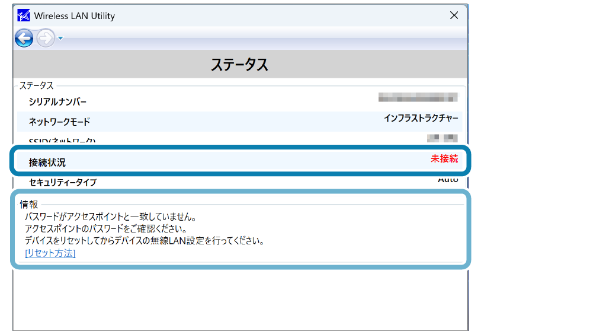593x331 pixels.
Task: Select the ネットワークモード row label
Action: click(x=59, y=122)
